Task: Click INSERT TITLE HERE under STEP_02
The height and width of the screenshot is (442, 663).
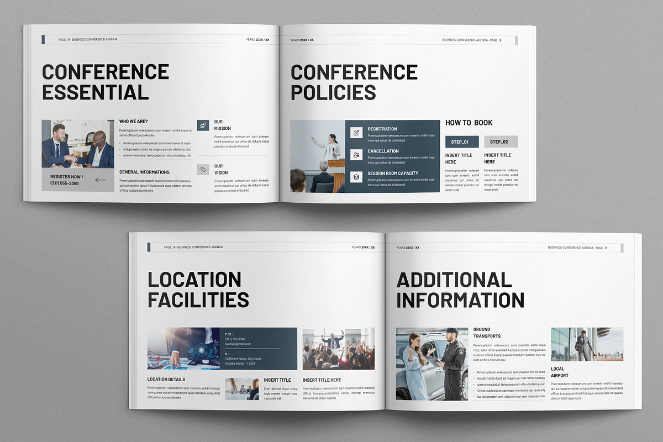Action: 498,159
